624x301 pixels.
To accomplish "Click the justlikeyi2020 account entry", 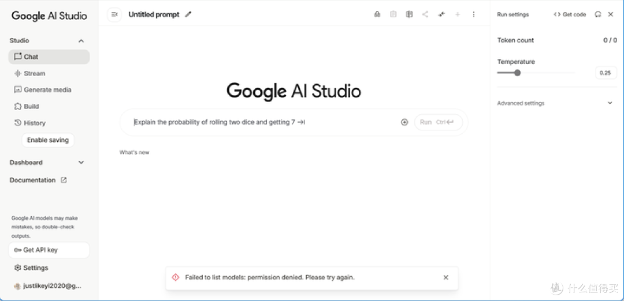I will [x=49, y=286].
